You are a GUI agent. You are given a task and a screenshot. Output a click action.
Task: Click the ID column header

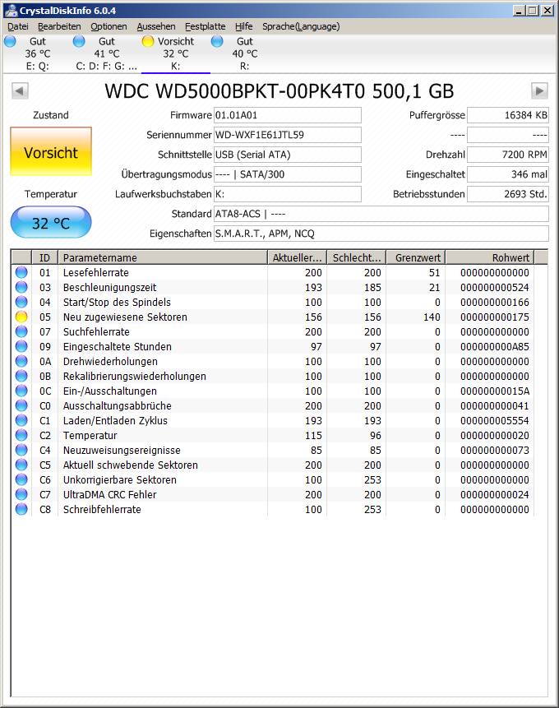click(x=44, y=257)
